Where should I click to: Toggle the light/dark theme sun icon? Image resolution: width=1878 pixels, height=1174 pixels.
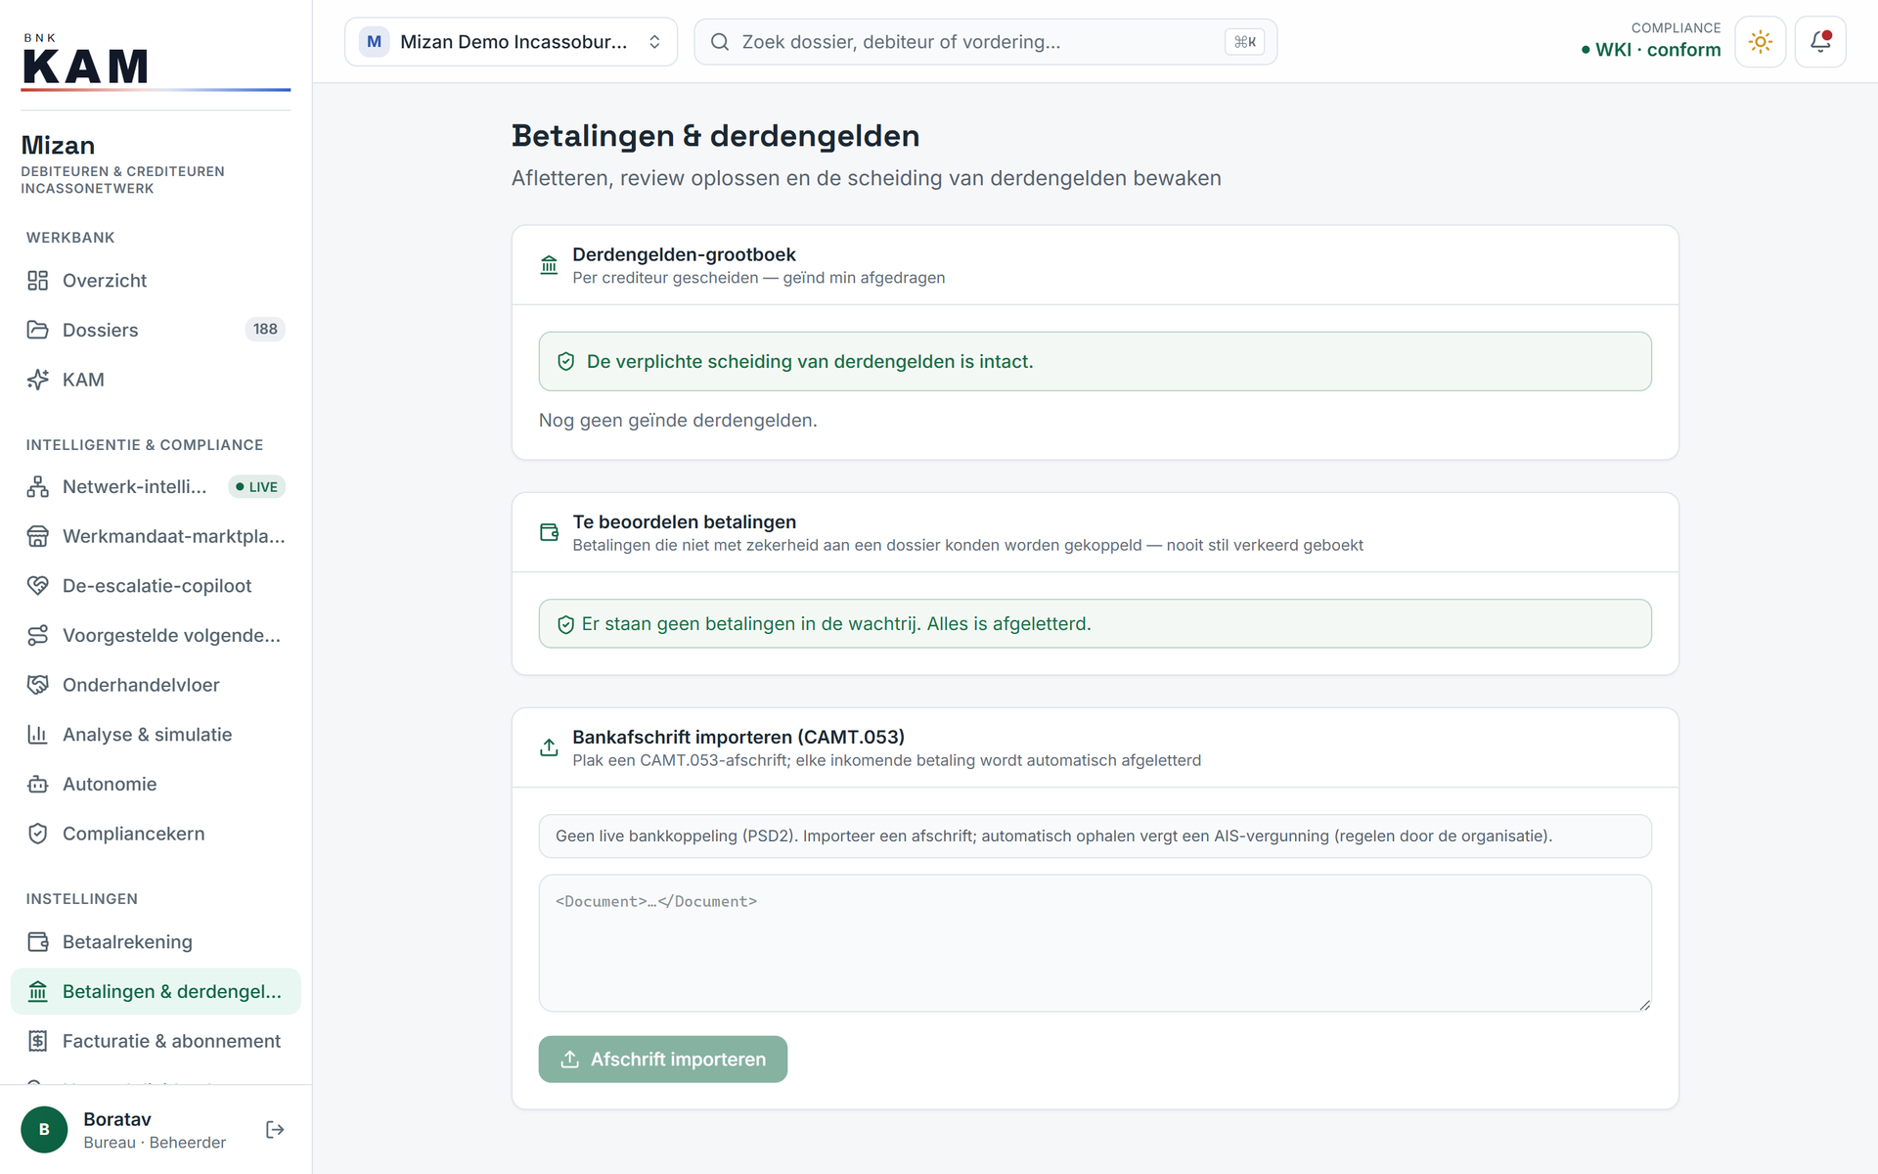point(1760,42)
